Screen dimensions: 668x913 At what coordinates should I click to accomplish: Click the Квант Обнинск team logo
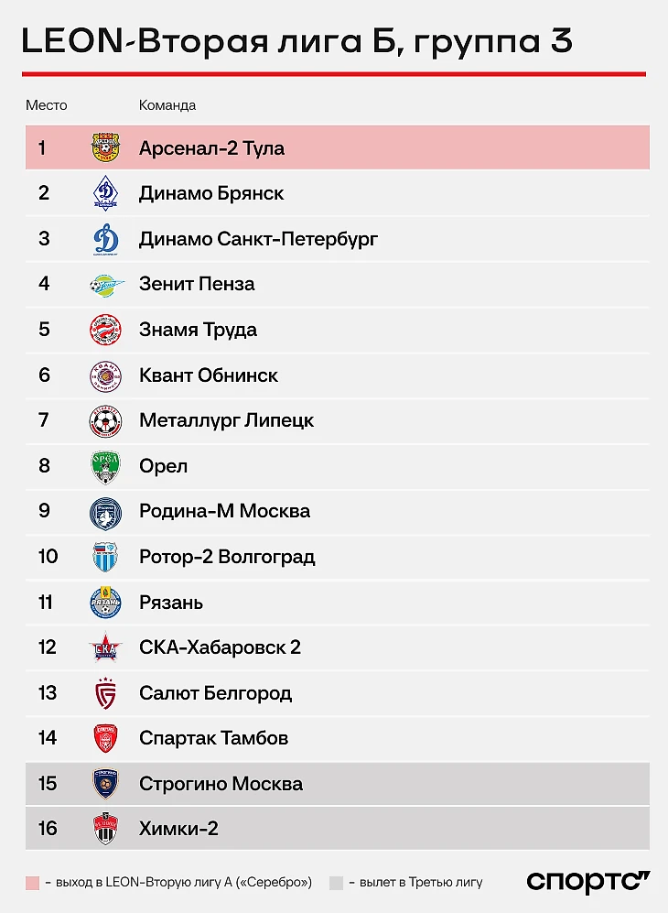point(105,375)
